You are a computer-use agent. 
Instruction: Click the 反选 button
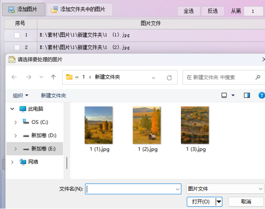pyautogui.click(x=213, y=11)
